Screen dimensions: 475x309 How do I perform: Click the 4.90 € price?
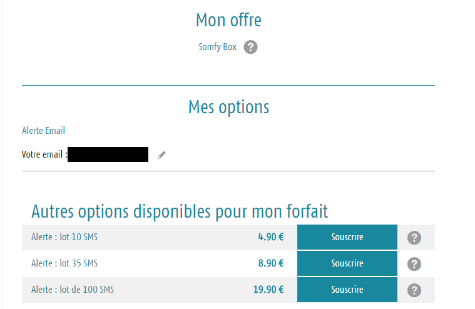pos(271,237)
